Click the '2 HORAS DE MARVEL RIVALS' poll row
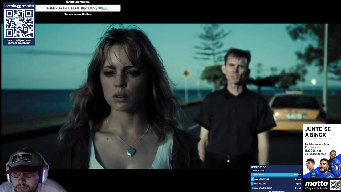The height and width of the screenshot is (192, 341). tap(276, 188)
